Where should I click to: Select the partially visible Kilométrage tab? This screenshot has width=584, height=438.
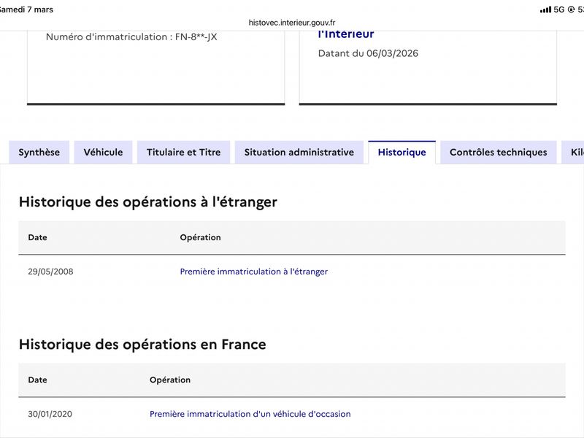572,153
